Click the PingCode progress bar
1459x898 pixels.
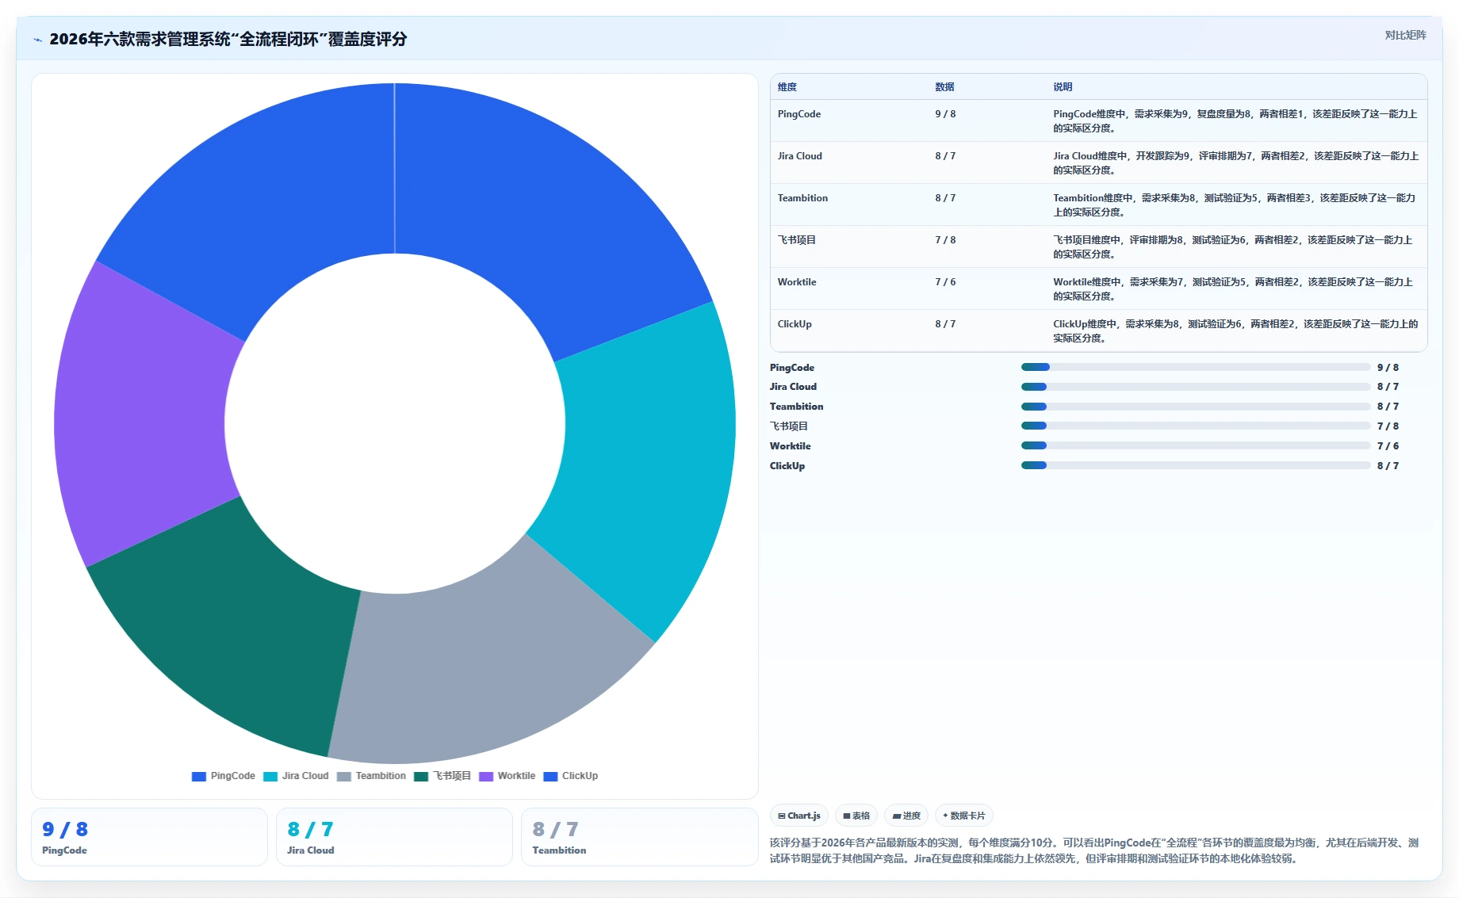coord(1196,367)
